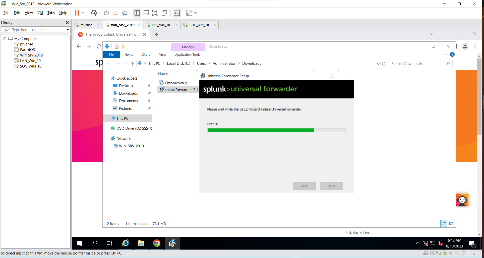Open the VMware Tabs menu

pos(51,13)
